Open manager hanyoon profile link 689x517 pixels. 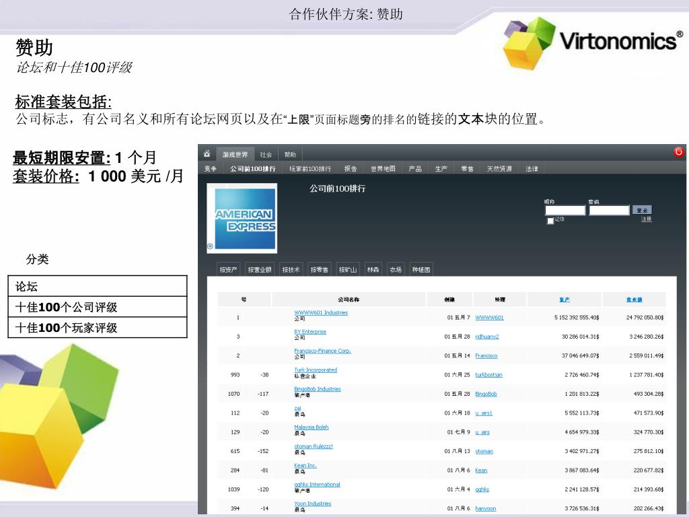[x=486, y=509]
